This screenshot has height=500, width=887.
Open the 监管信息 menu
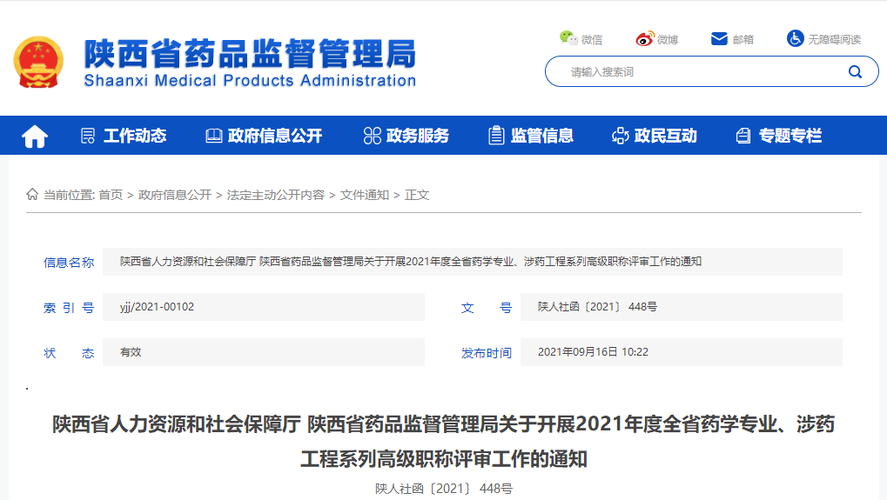click(x=531, y=136)
